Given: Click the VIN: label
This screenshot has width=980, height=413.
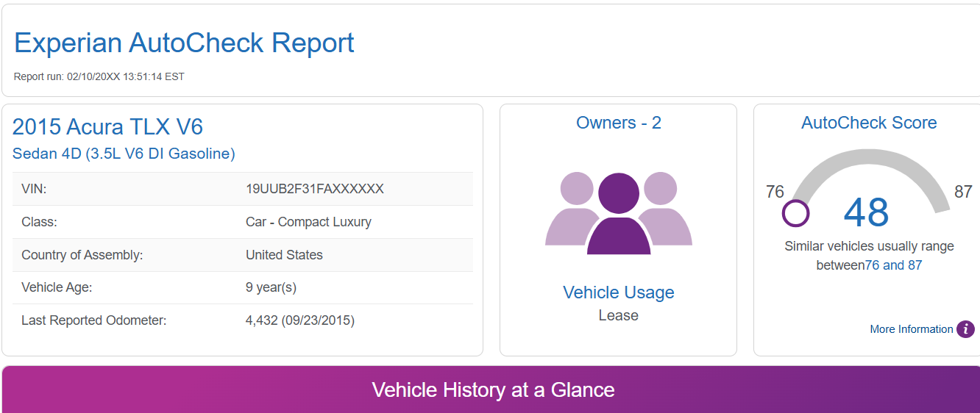Looking at the screenshot, I should [x=34, y=189].
